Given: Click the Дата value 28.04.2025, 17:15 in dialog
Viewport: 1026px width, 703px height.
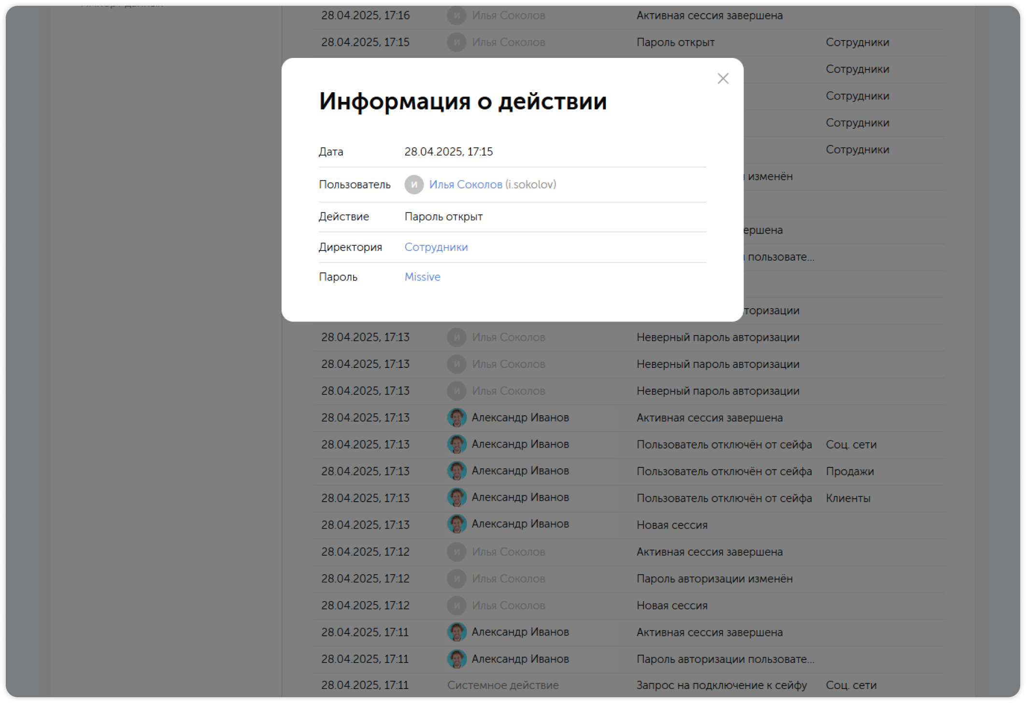Looking at the screenshot, I should pyautogui.click(x=449, y=151).
